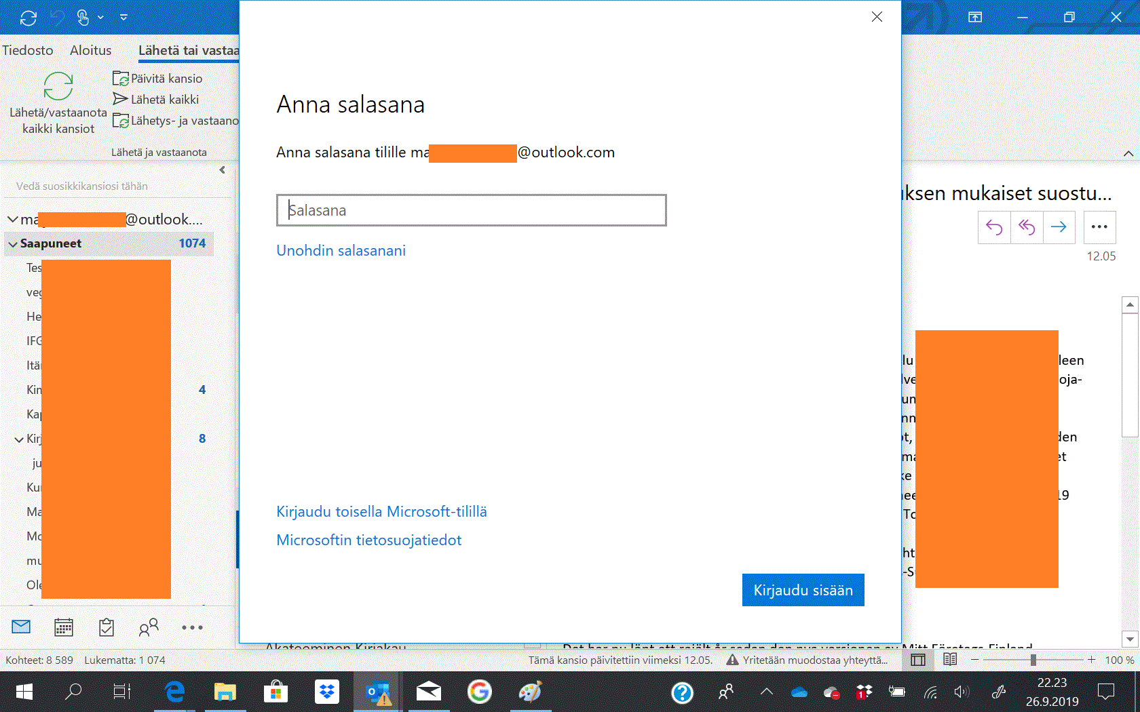Close the Anna salasana dialog
Viewport: 1140px width, 712px height.
(877, 17)
